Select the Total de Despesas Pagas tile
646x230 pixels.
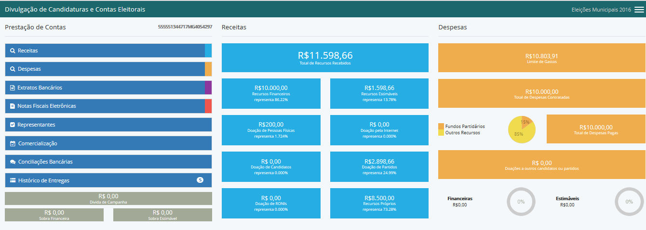595,129
